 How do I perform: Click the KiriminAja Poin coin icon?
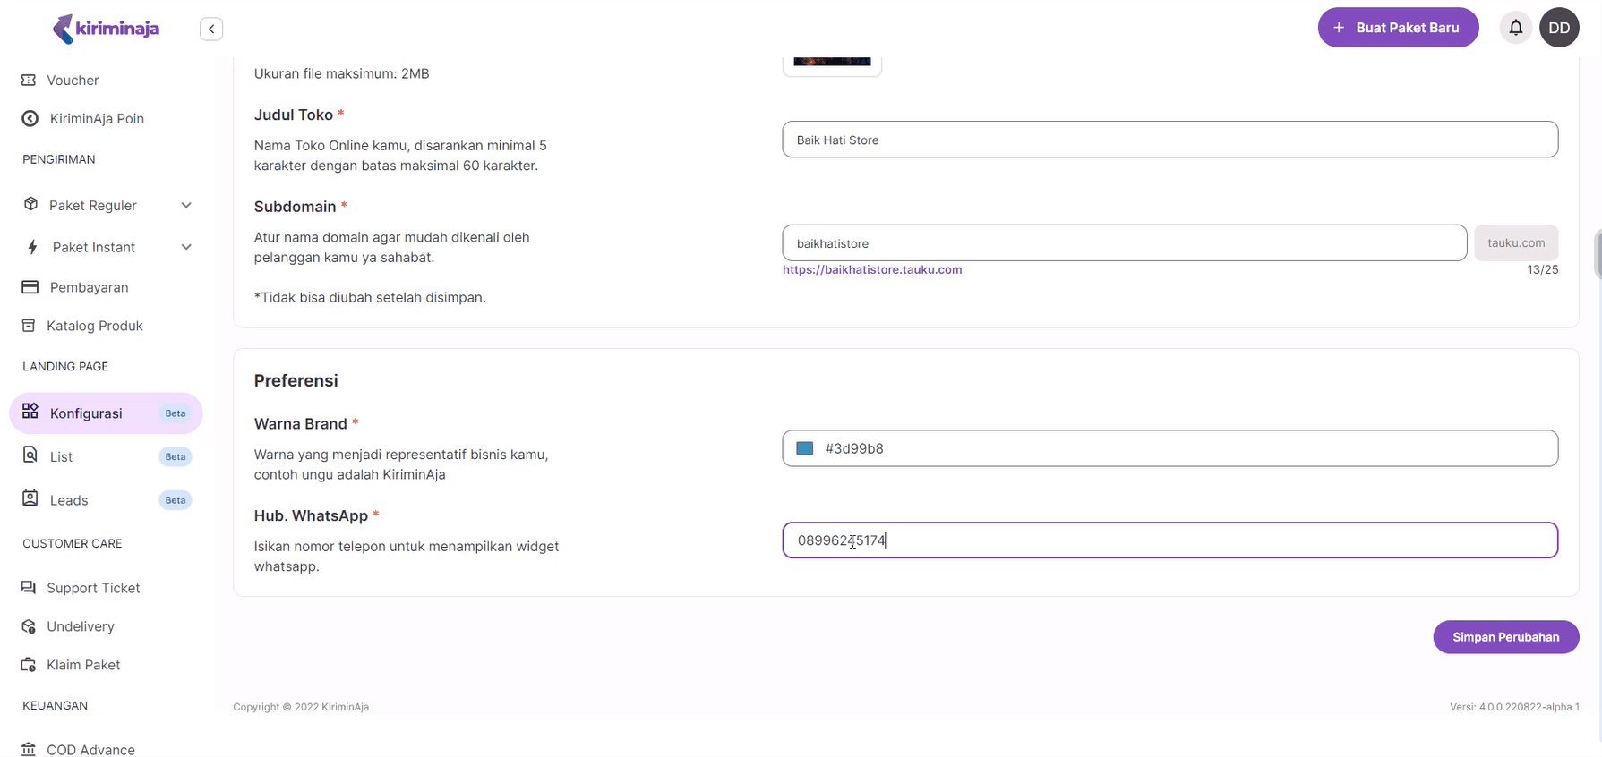30,119
